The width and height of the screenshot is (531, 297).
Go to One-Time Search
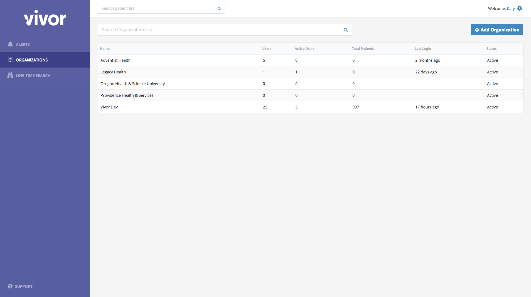(x=45, y=75)
